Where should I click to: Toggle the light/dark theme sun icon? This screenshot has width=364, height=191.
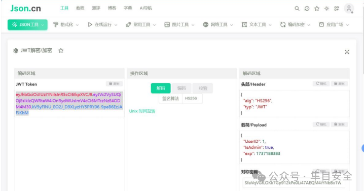[x=326, y=8]
